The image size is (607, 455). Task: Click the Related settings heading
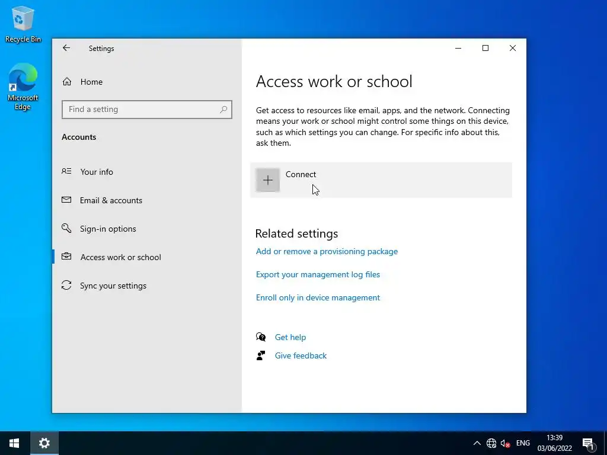(296, 233)
